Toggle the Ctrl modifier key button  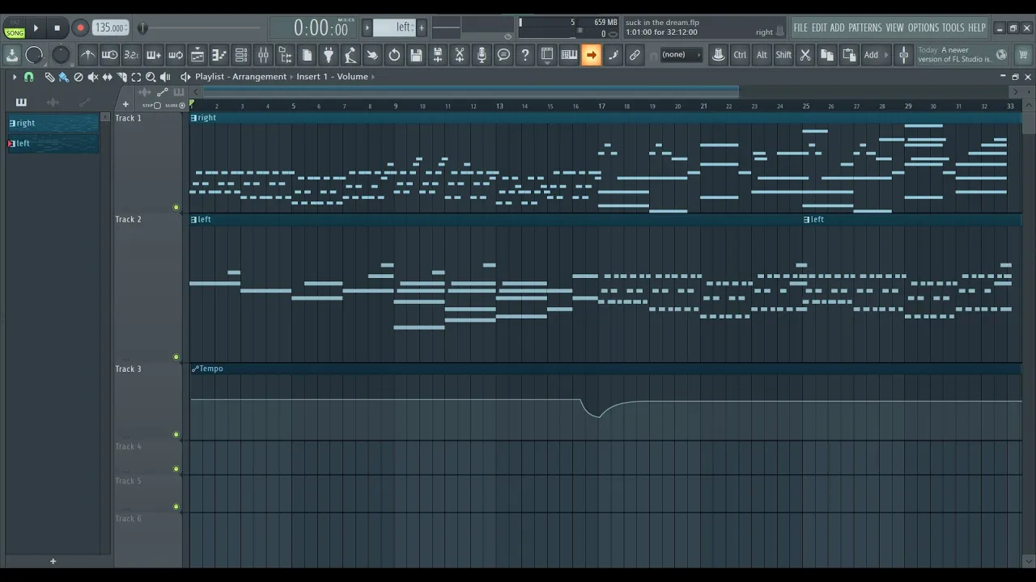tap(740, 55)
